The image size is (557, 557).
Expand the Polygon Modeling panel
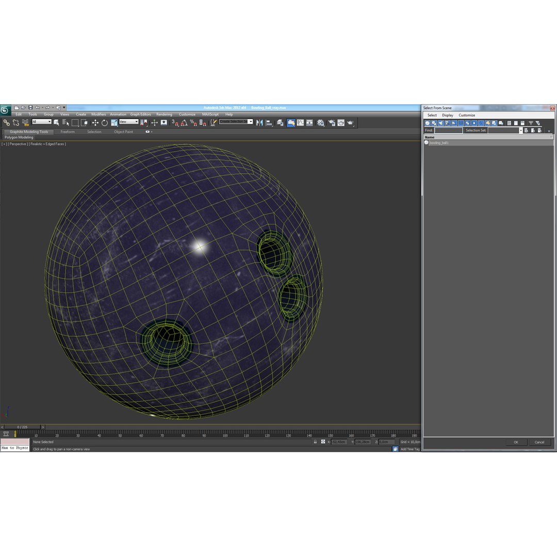click(19, 138)
